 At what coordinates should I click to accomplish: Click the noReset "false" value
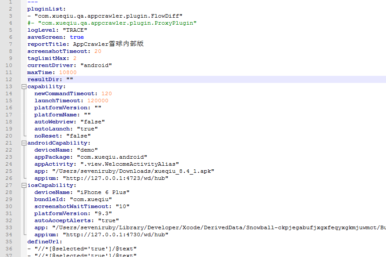click(x=79, y=136)
